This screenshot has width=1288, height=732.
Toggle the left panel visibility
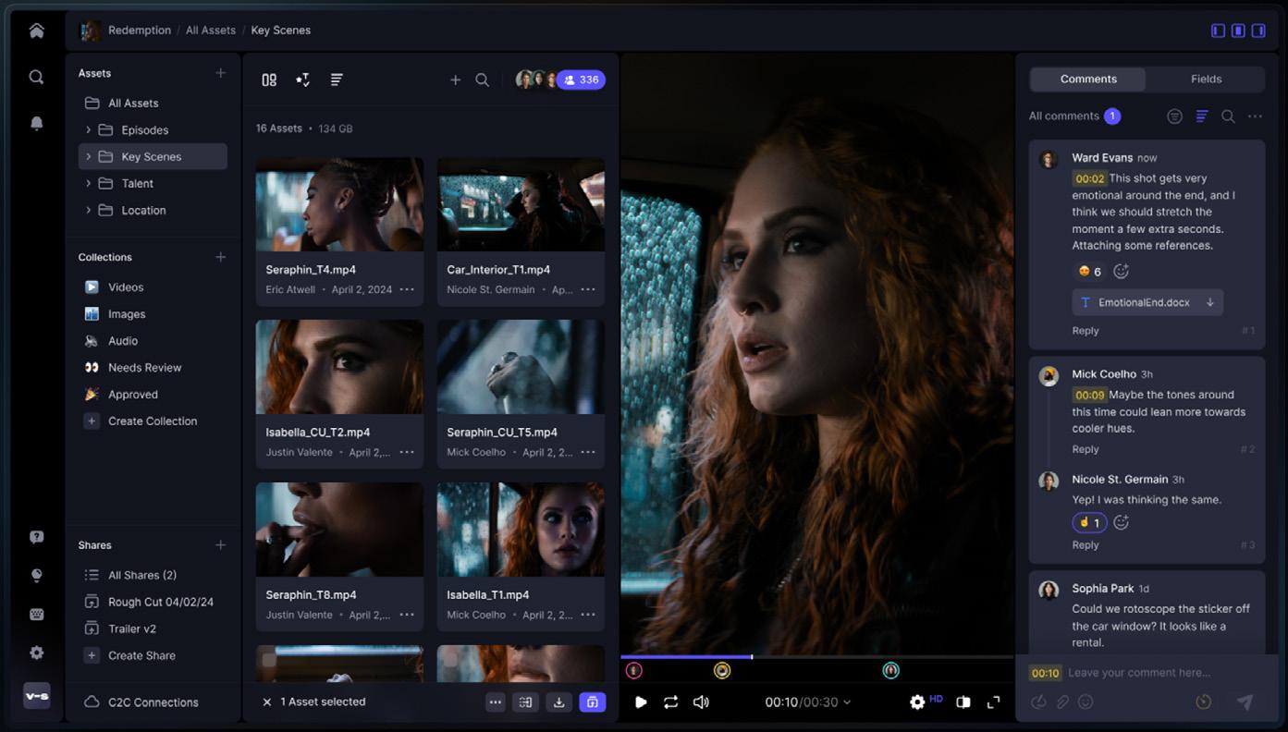[x=1218, y=30]
